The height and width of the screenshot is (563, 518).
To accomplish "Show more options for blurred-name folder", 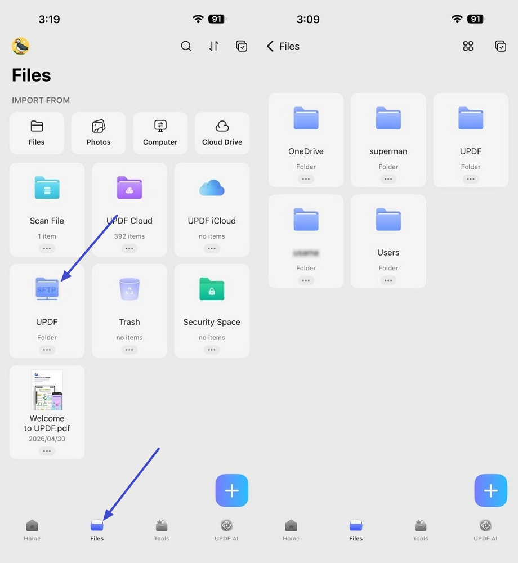I will click(x=306, y=280).
